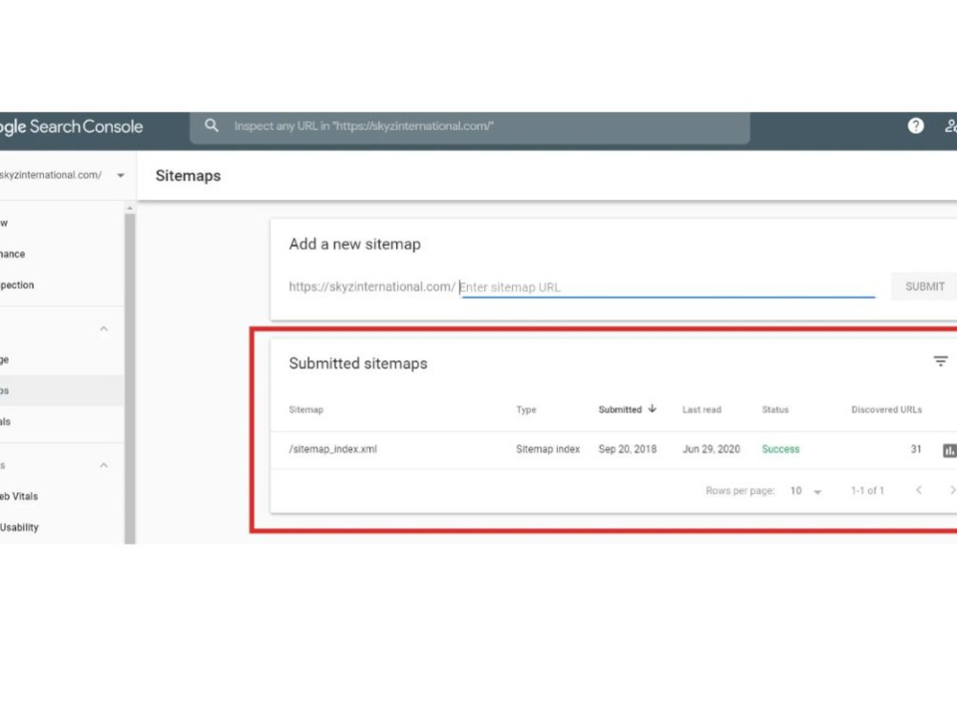Open the user management icon at top right

coord(950,125)
